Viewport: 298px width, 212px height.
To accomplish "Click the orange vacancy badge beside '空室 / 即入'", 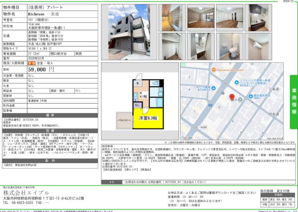I will (32, 63).
